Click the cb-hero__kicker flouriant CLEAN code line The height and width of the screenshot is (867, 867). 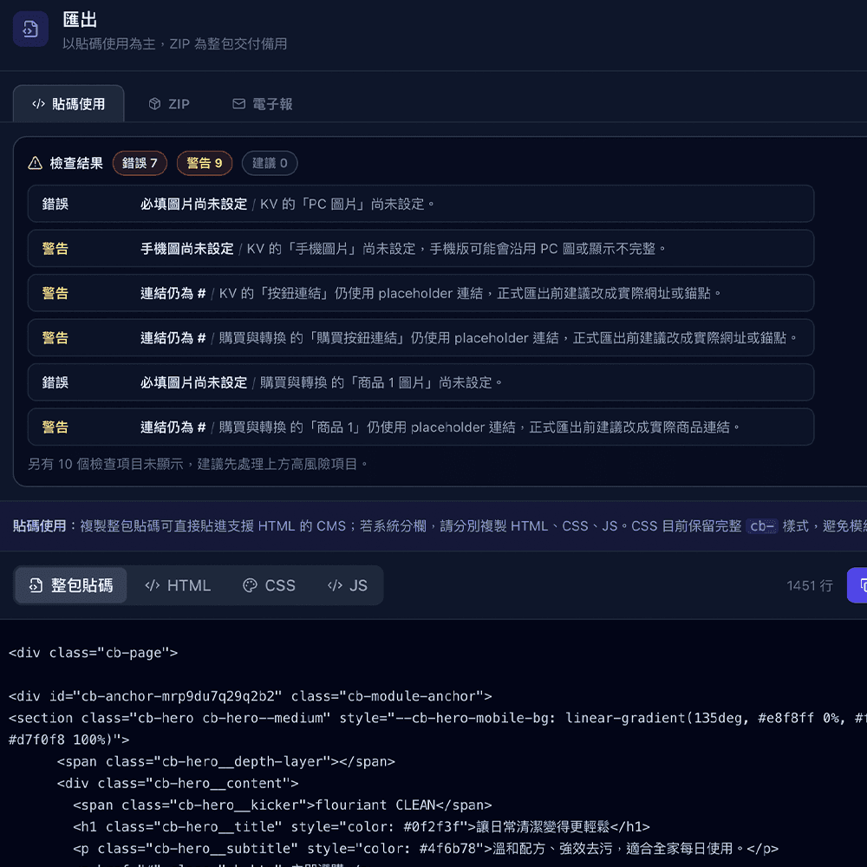(282, 805)
